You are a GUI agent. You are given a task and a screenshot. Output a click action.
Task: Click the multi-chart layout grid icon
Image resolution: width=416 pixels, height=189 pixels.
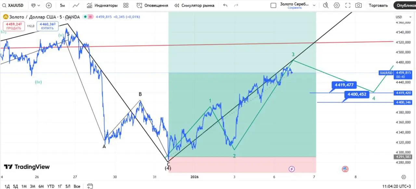pyautogui.click(x=126, y=5)
